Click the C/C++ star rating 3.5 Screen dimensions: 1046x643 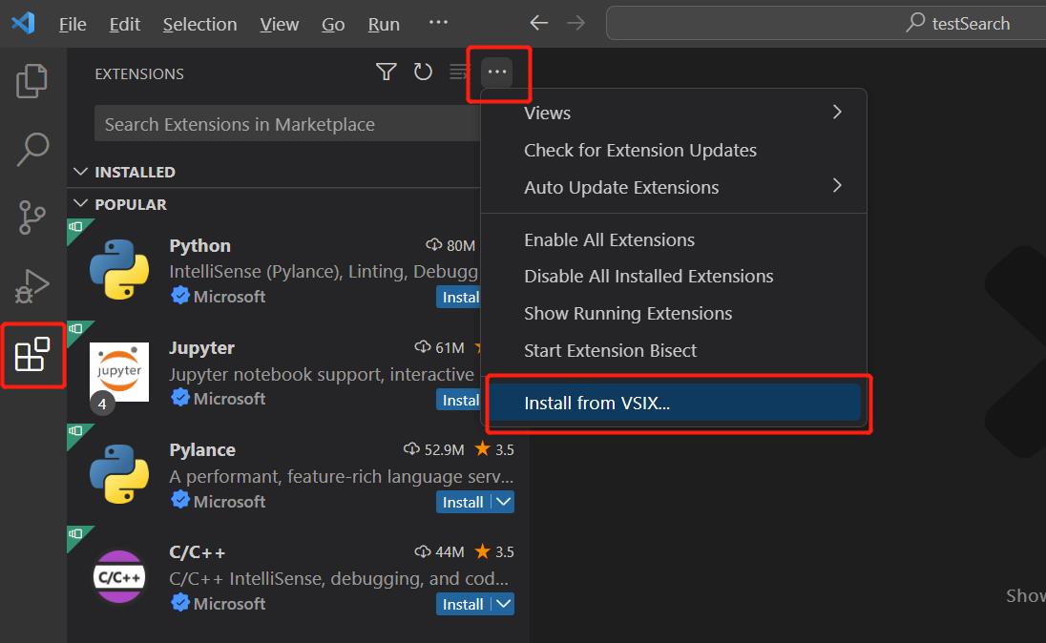pos(494,551)
